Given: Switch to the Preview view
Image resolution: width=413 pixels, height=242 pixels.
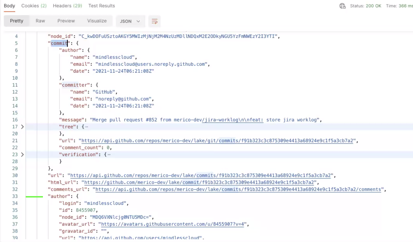Looking at the screenshot, I should point(66,21).
